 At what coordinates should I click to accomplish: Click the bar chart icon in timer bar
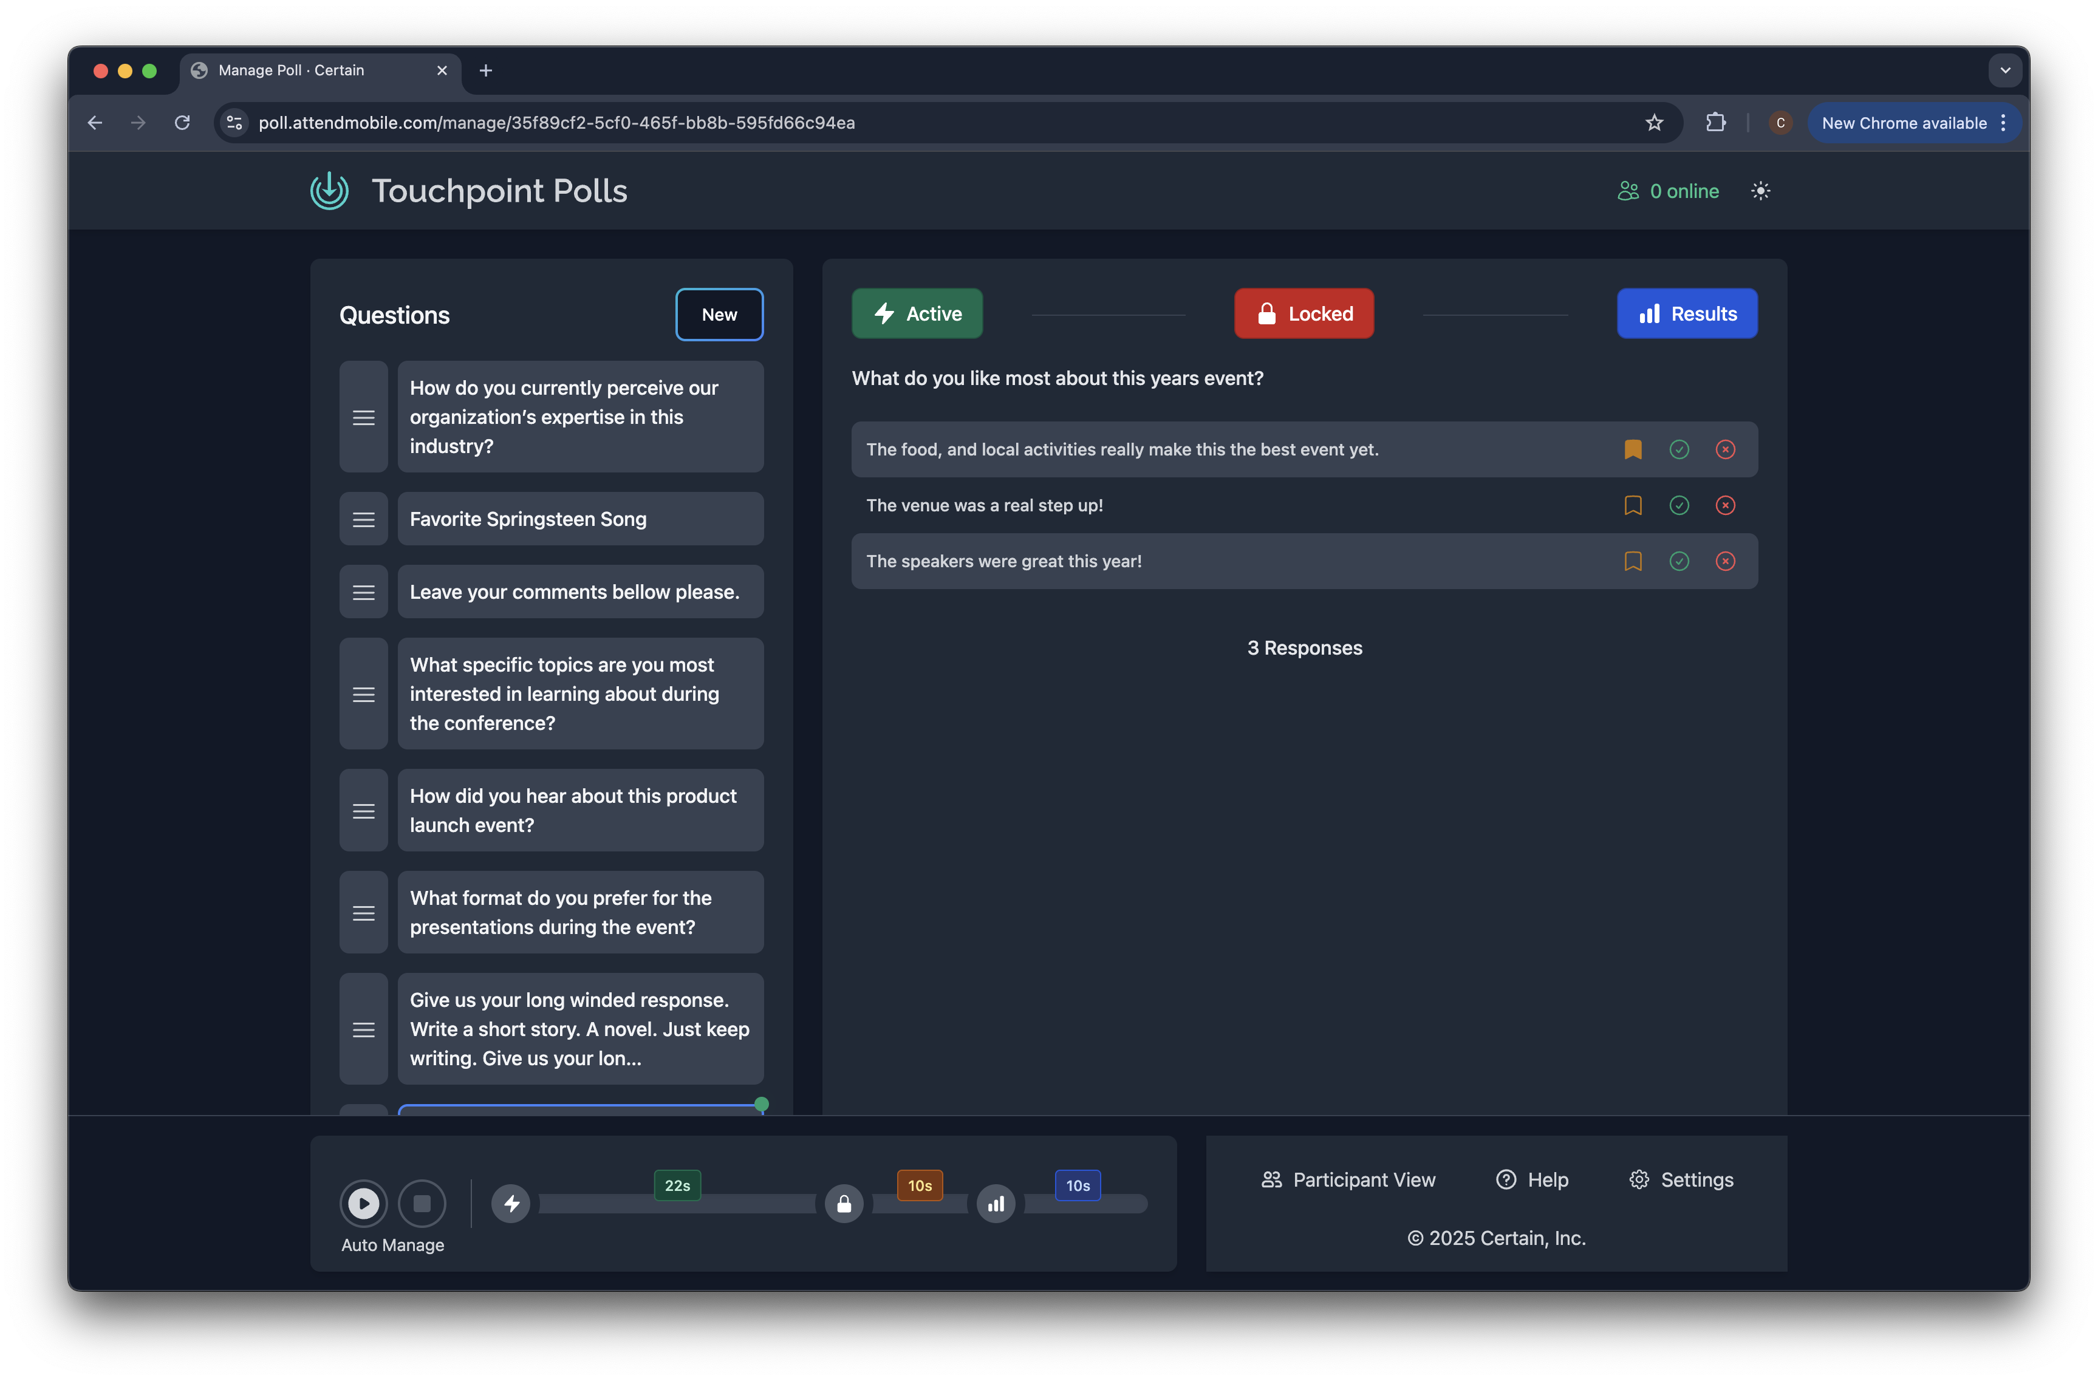tap(995, 1203)
